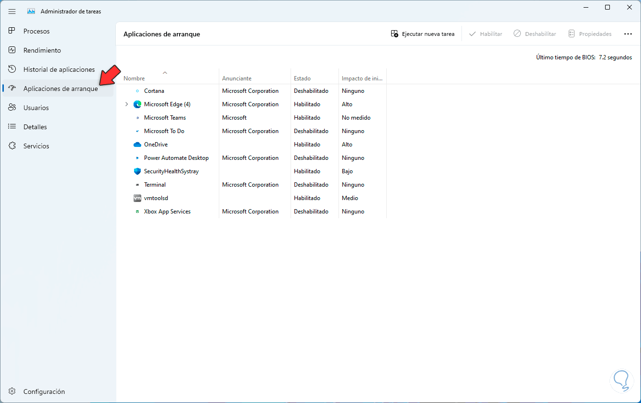Image resolution: width=641 pixels, height=403 pixels.
Task: Click Cortana's Deshabilitado status
Action: 311,91
